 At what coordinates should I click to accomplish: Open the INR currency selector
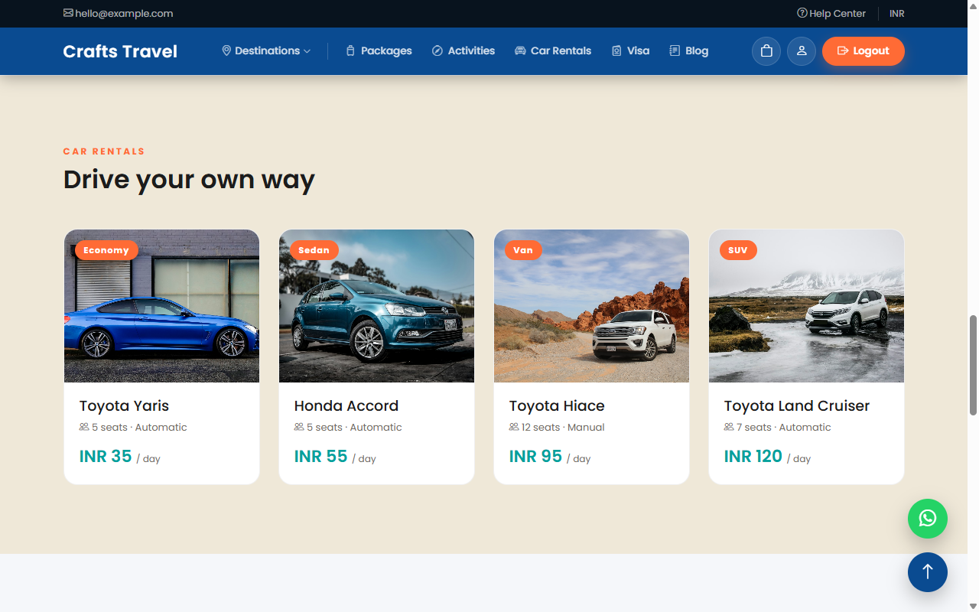click(x=897, y=13)
